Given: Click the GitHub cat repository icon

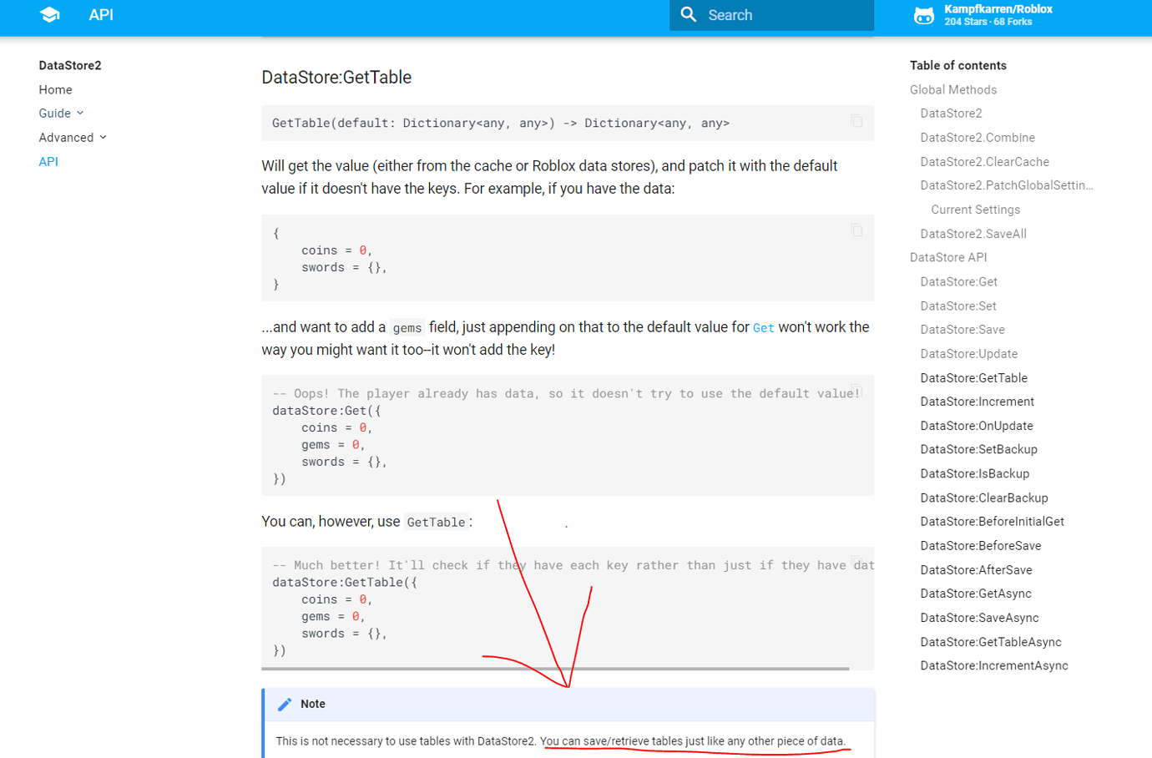Looking at the screenshot, I should point(924,15).
